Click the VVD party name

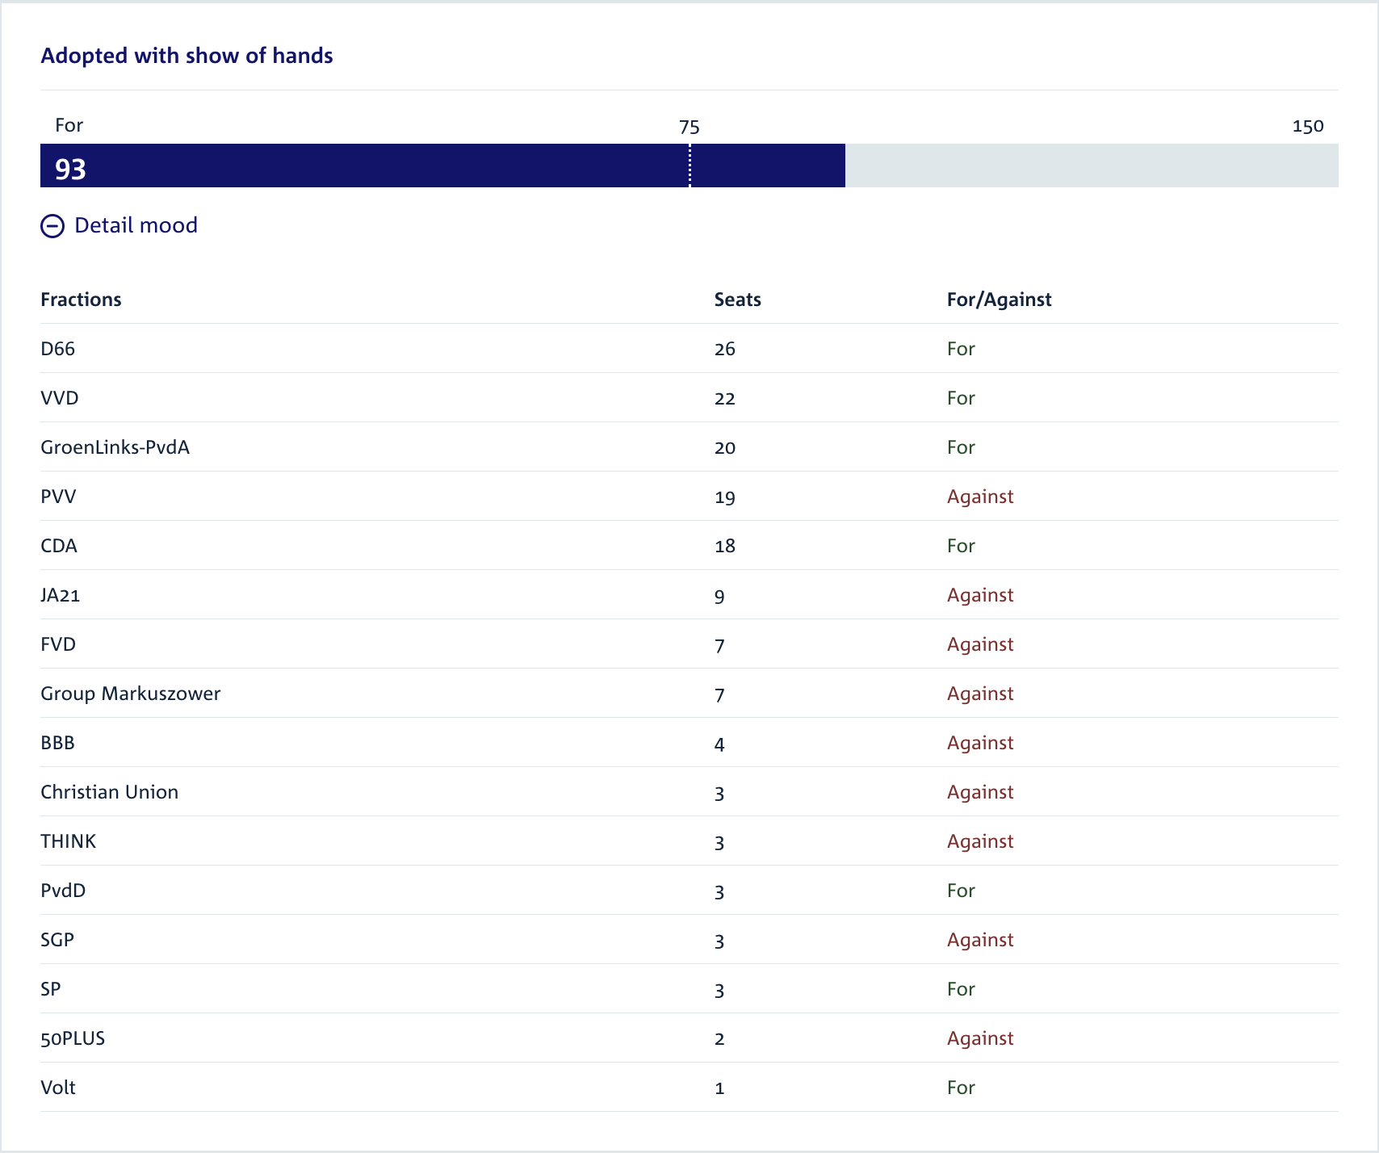[x=59, y=397]
